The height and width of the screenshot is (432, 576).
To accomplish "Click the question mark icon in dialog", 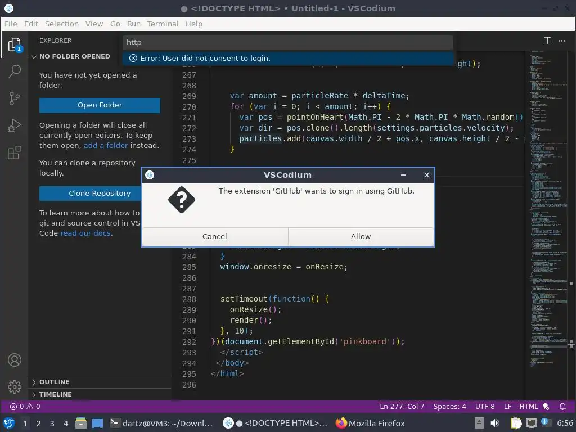I will 182,200.
